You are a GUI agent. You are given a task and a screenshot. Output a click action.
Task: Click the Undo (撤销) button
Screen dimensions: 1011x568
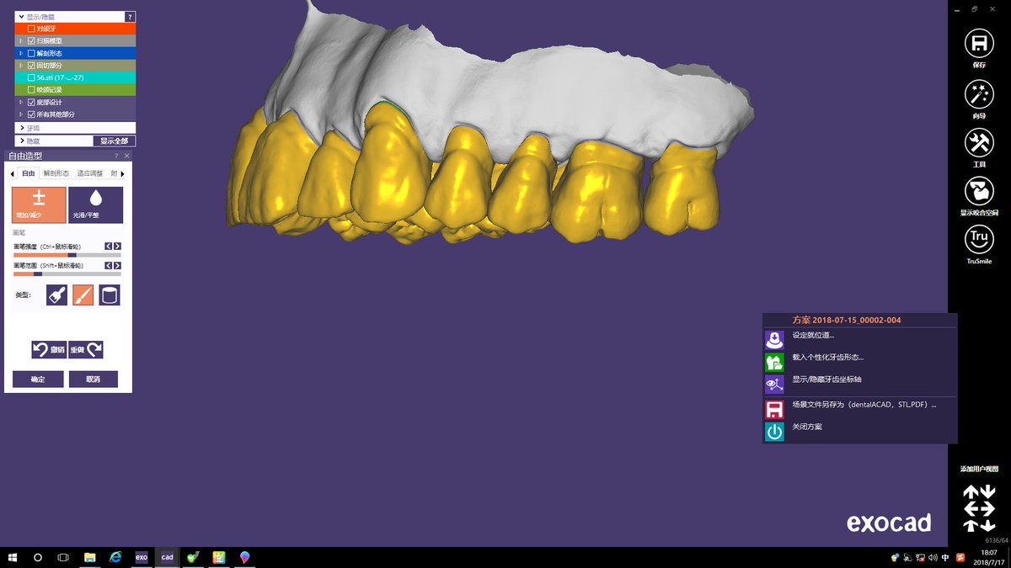click(x=49, y=349)
